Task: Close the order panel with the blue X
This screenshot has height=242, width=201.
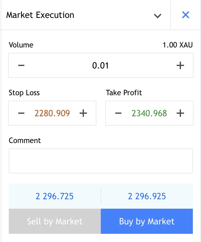Action: pos(186,15)
